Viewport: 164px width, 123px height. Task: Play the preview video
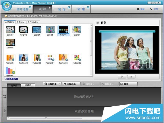(x=122, y=77)
